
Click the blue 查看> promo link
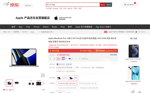57,47
